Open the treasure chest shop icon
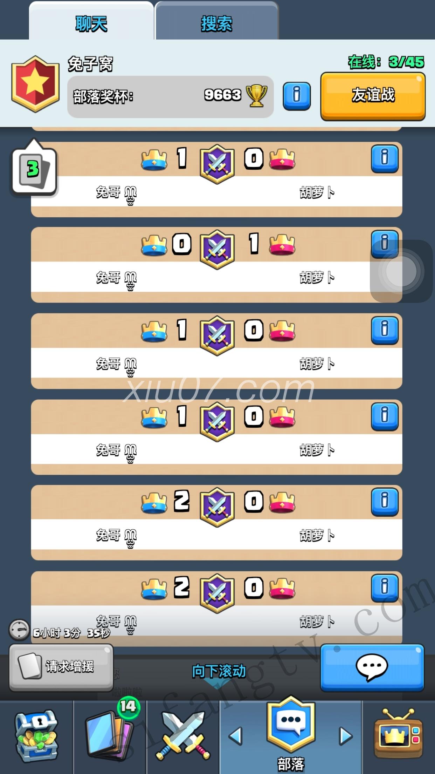The height and width of the screenshot is (774, 435). point(36,735)
